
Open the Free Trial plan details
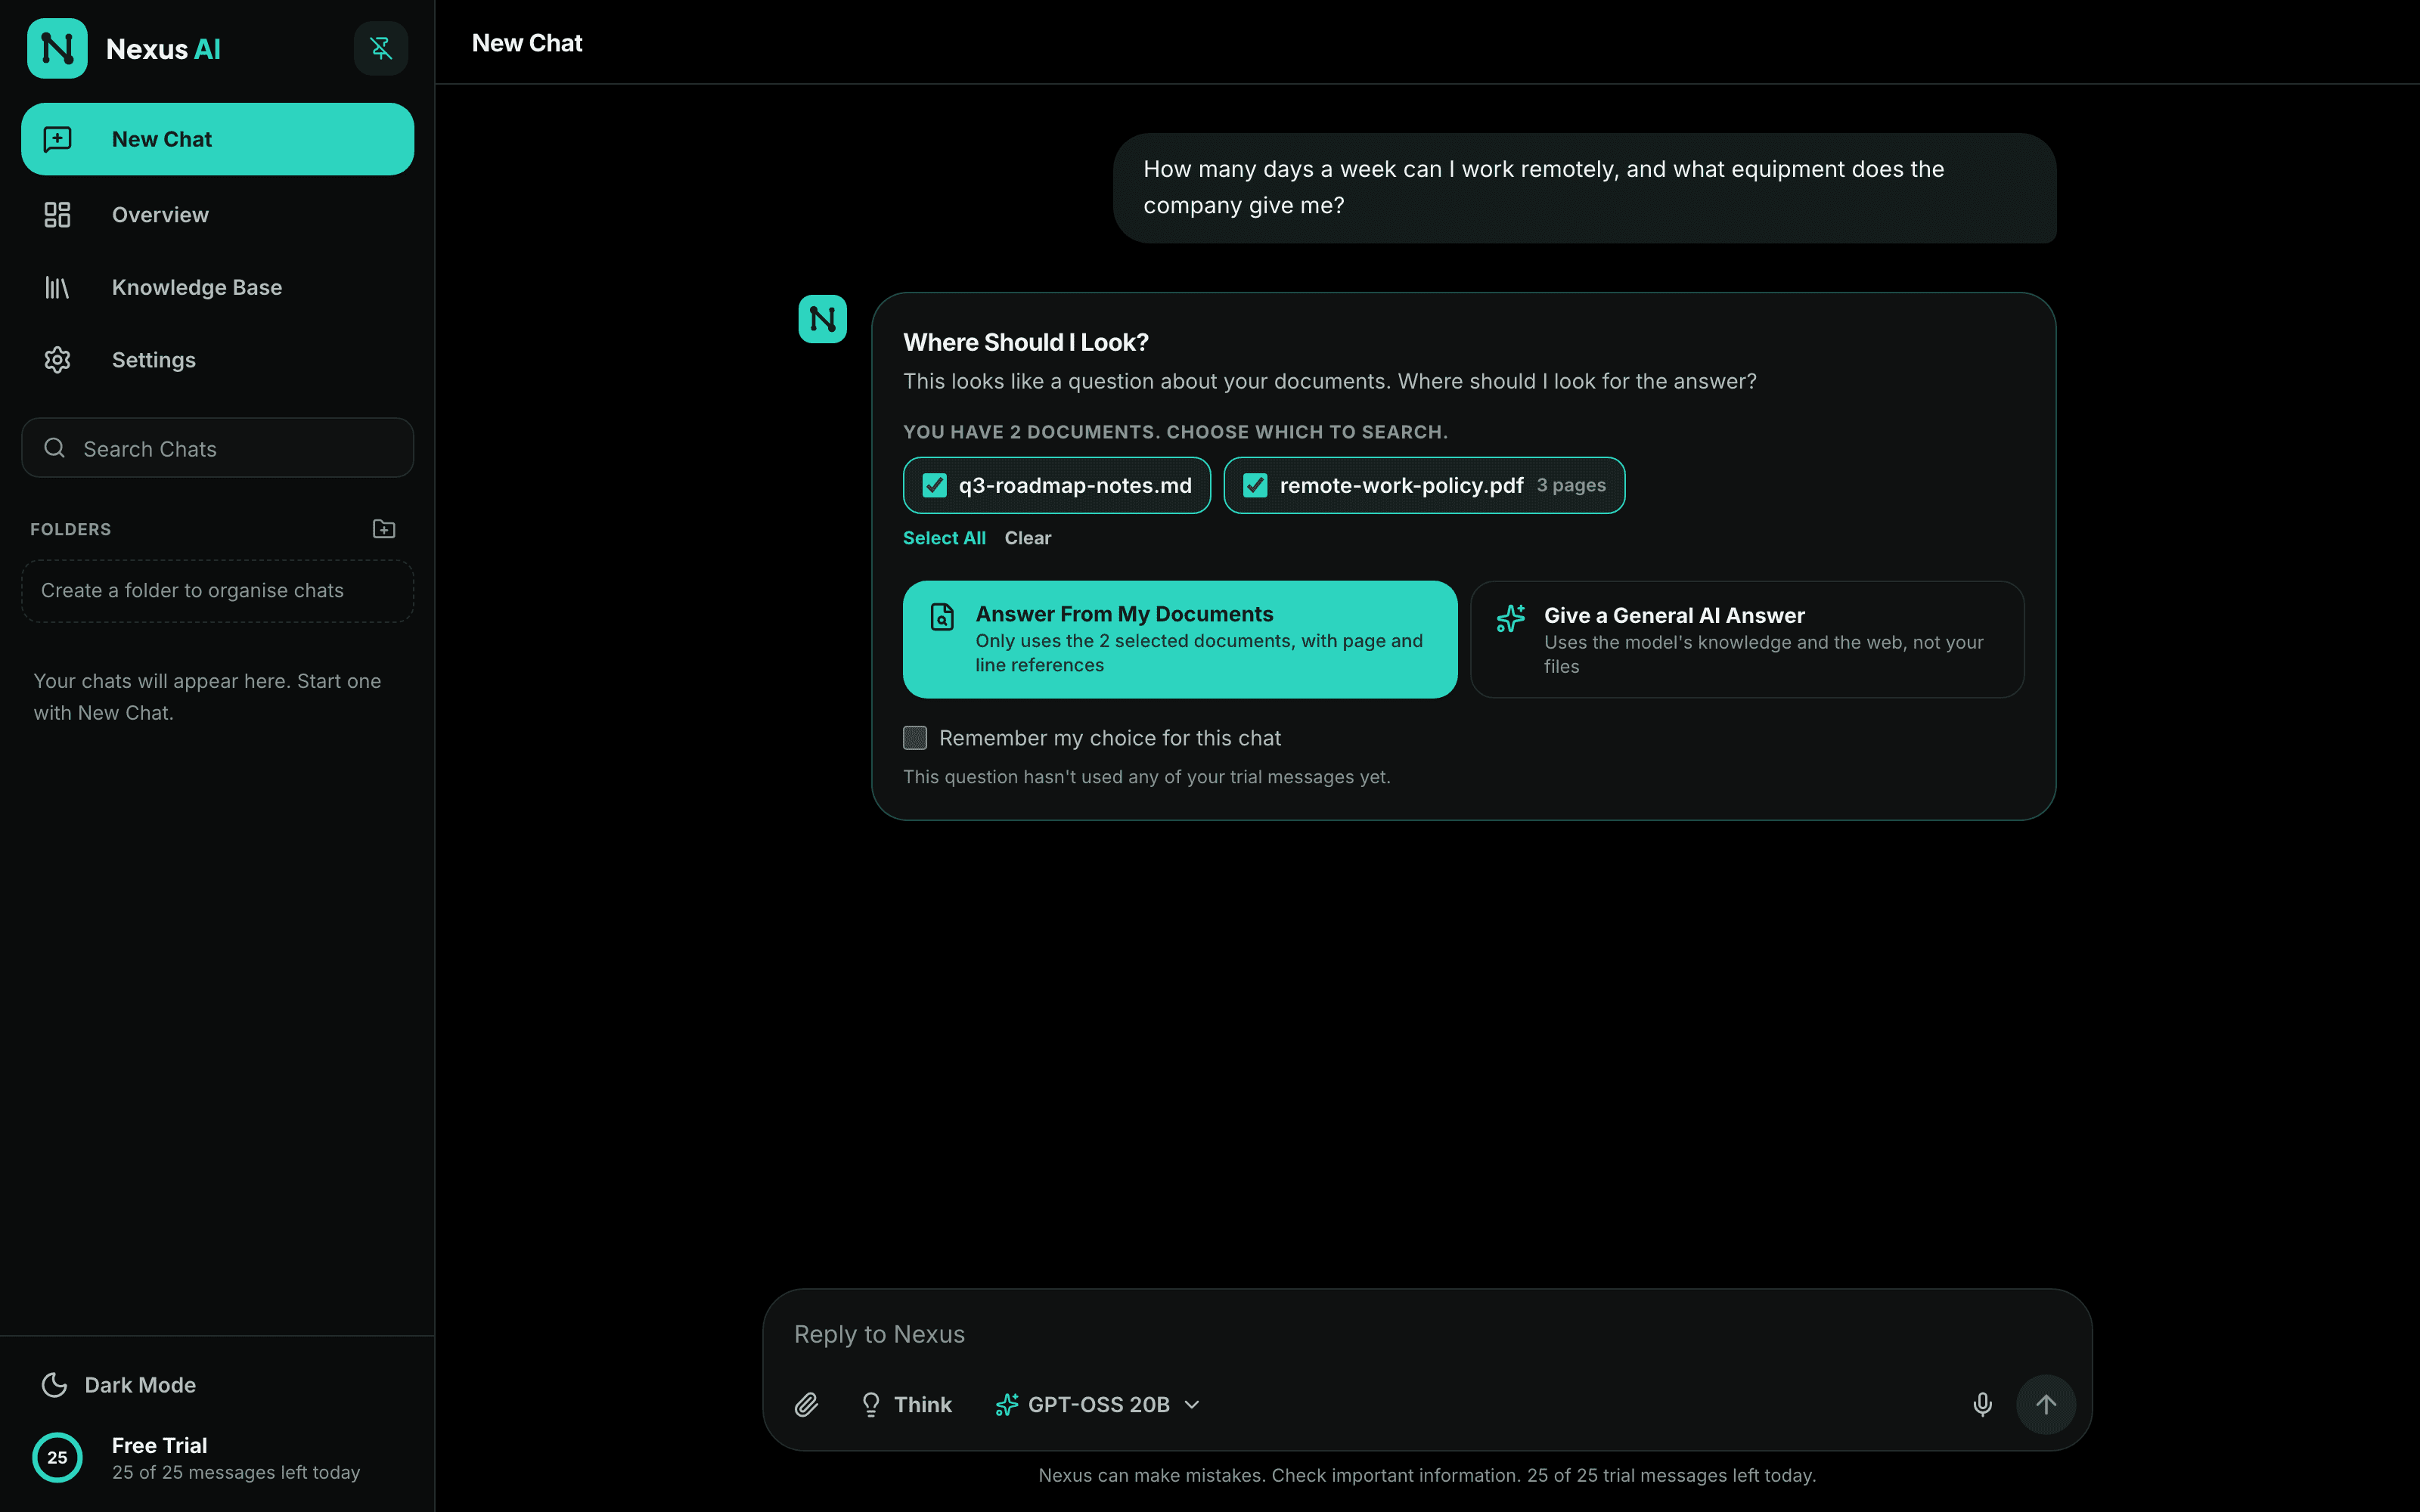click(217, 1458)
